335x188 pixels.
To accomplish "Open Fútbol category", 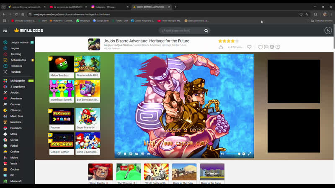I will tap(14, 146).
